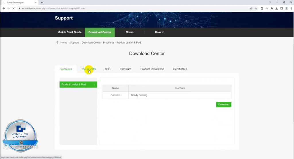Click the share page icon
The image size is (294, 159).
251,8
